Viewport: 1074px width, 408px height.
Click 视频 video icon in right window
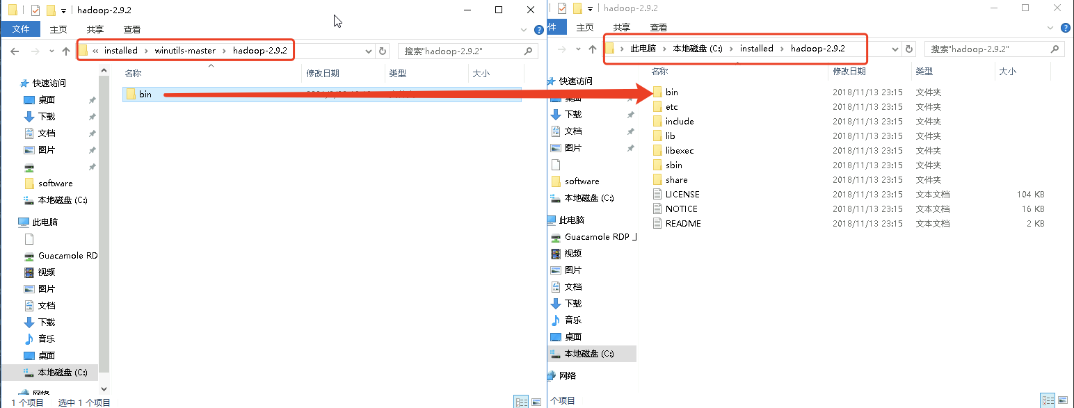click(x=556, y=254)
